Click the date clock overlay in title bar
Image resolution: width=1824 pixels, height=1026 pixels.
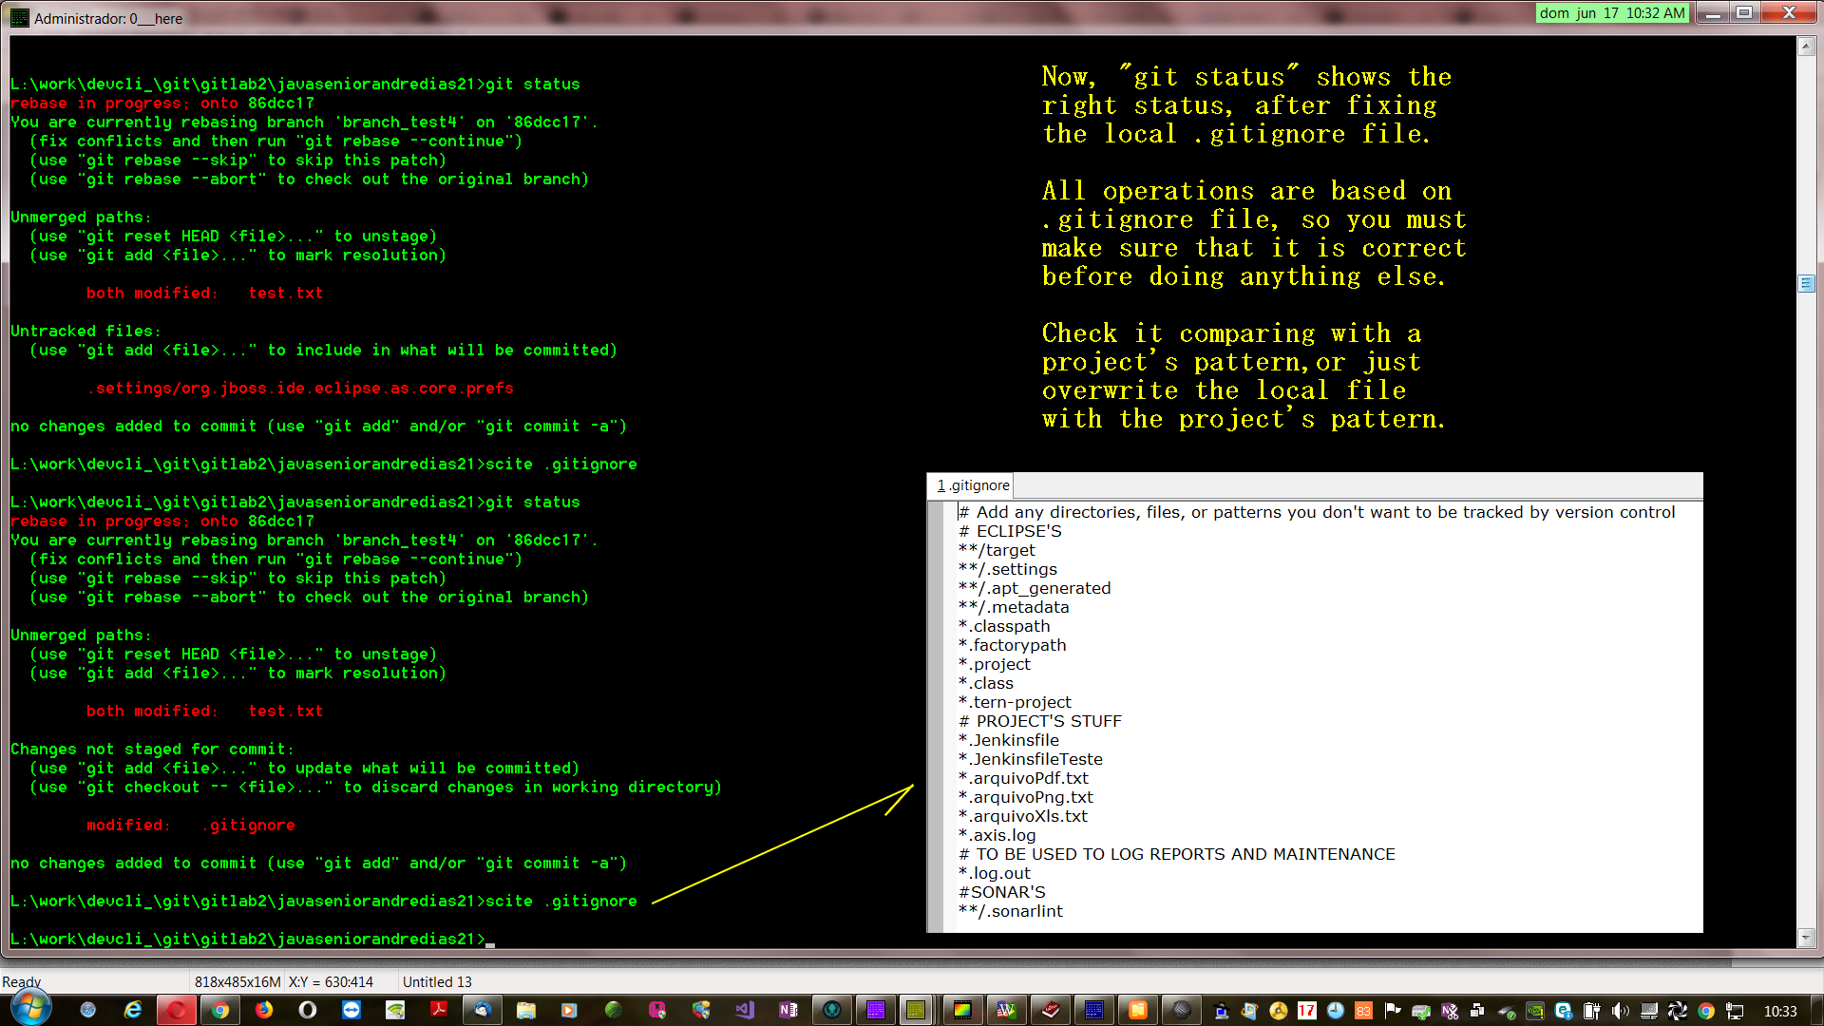pyautogui.click(x=1612, y=13)
